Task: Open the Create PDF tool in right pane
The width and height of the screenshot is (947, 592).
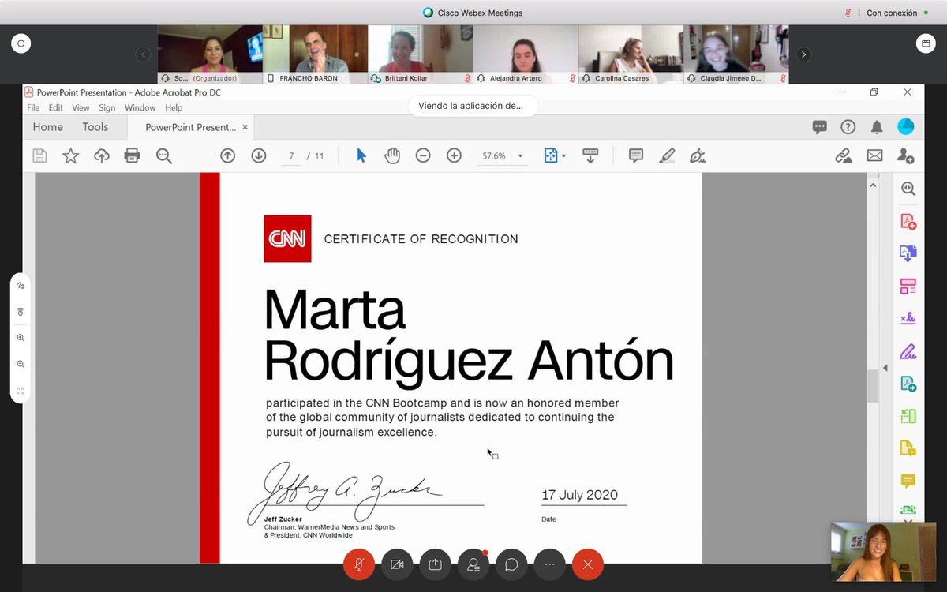Action: tap(908, 222)
